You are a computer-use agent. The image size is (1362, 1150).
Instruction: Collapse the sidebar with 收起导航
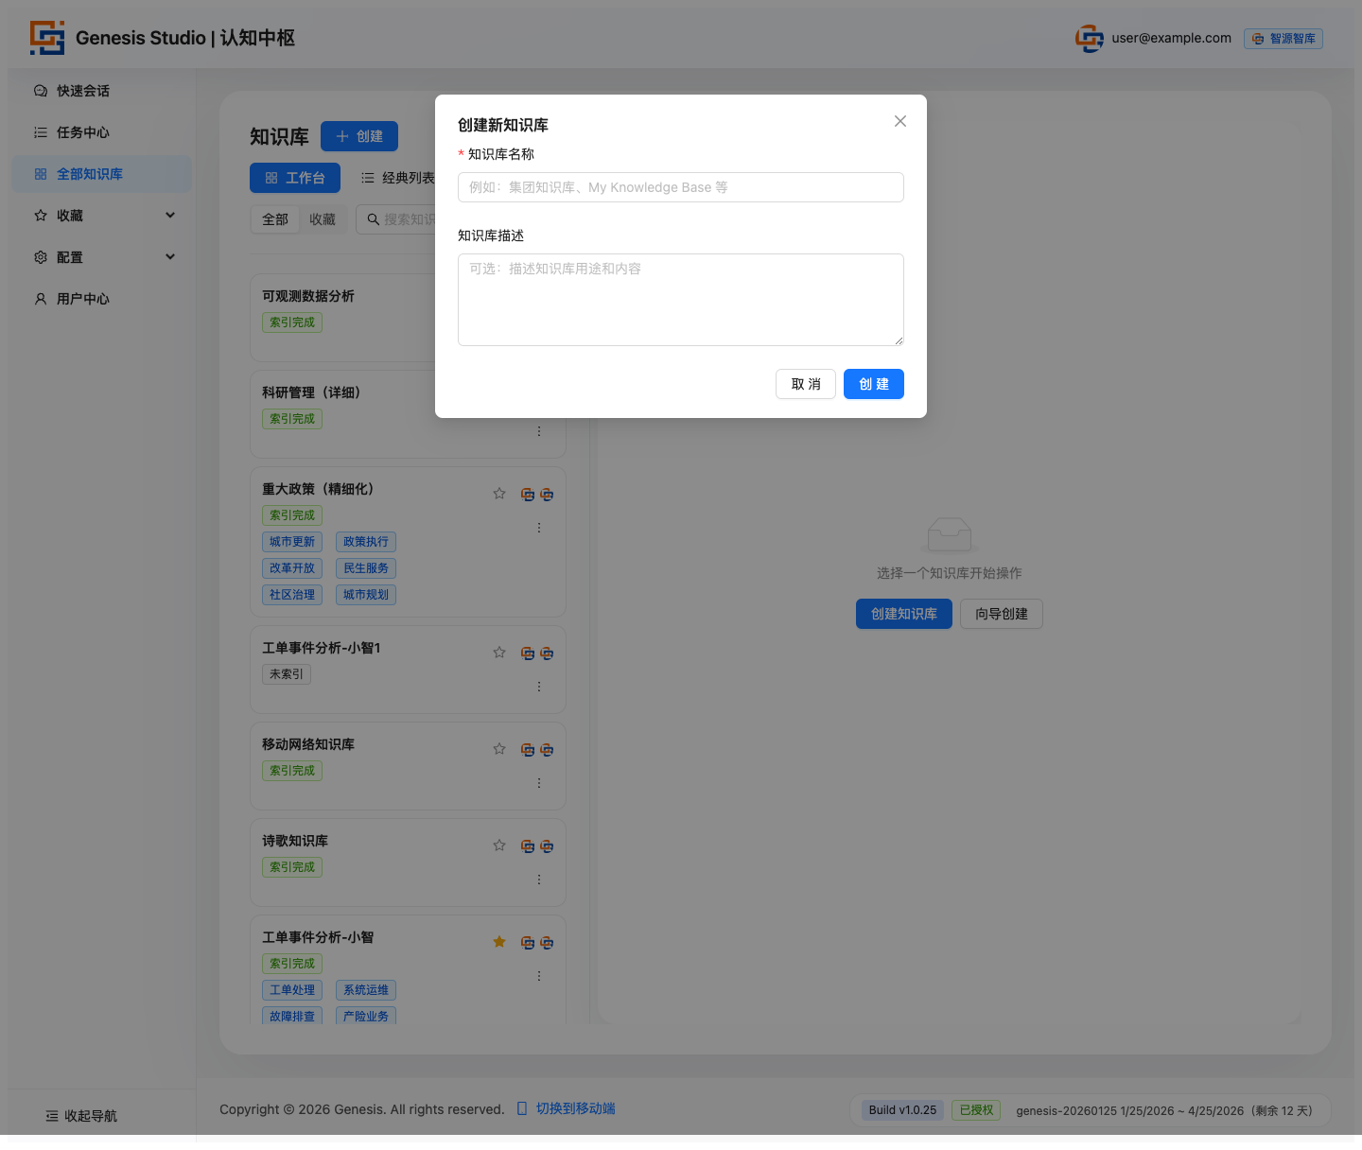pyautogui.click(x=82, y=1116)
